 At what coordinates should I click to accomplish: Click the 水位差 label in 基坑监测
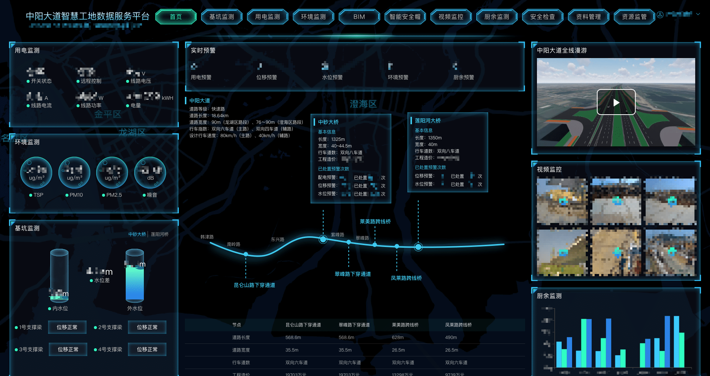tap(102, 280)
